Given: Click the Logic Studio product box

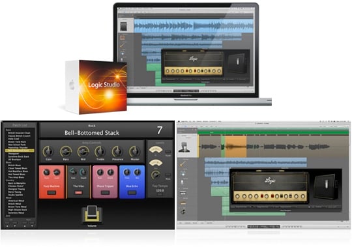Looking at the screenshot, I should click(x=96, y=87).
